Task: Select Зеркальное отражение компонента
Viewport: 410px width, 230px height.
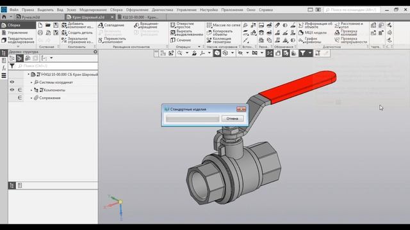Action: pyautogui.click(x=78, y=40)
